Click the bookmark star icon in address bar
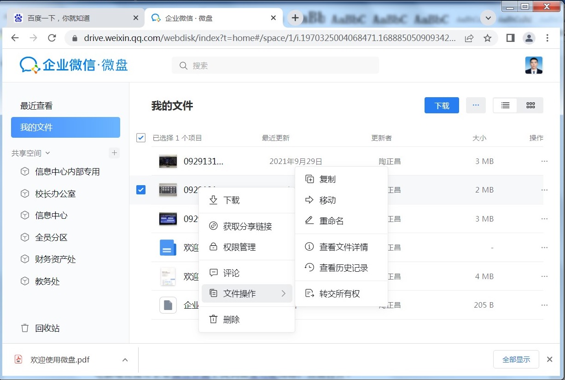 [487, 38]
